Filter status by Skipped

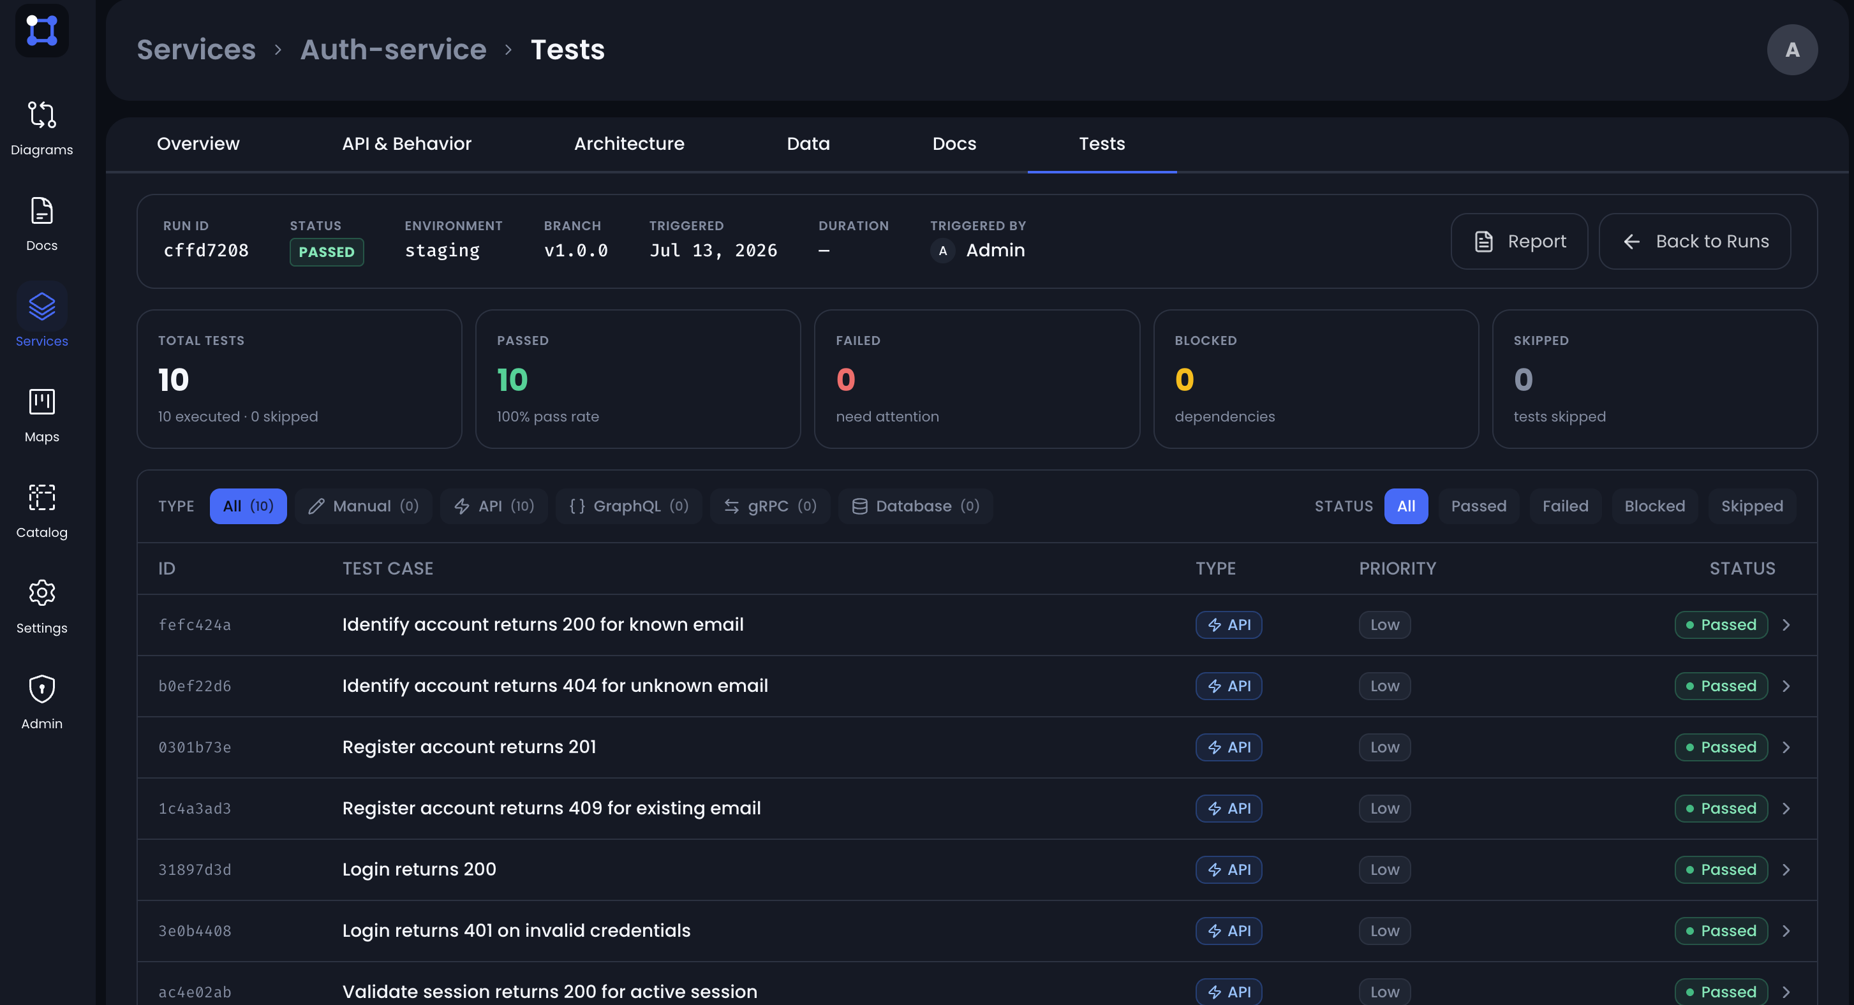coord(1752,506)
